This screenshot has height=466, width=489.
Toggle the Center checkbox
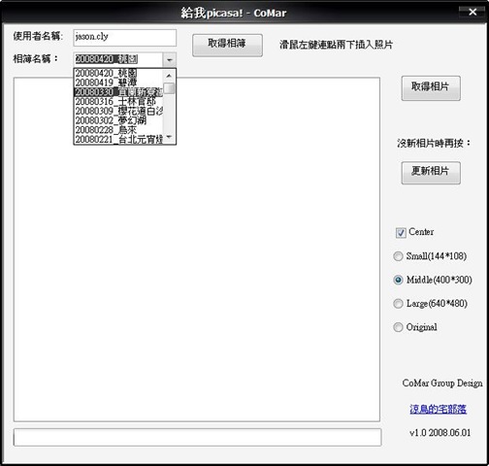pyautogui.click(x=401, y=232)
